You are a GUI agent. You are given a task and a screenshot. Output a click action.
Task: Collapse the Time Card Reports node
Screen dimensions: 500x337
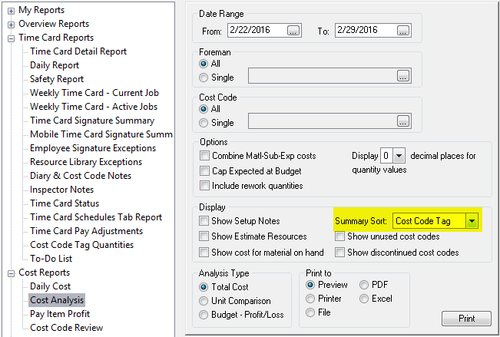pos(12,38)
